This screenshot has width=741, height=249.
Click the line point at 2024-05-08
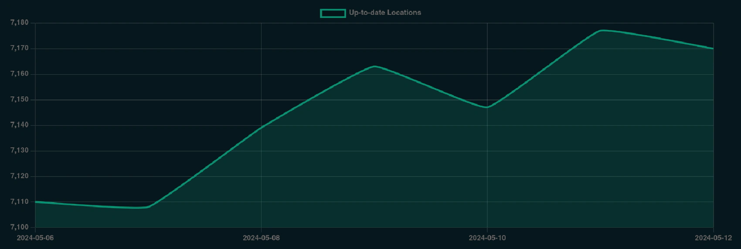click(261, 128)
